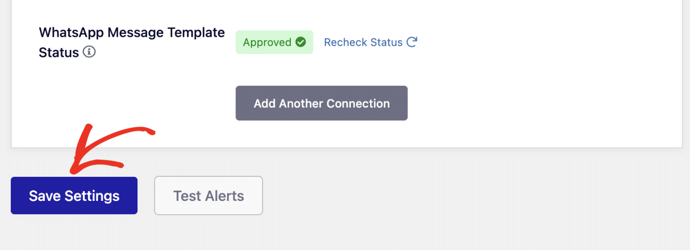Click the word Status beside the info icon
690x250 pixels.
coord(59,53)
